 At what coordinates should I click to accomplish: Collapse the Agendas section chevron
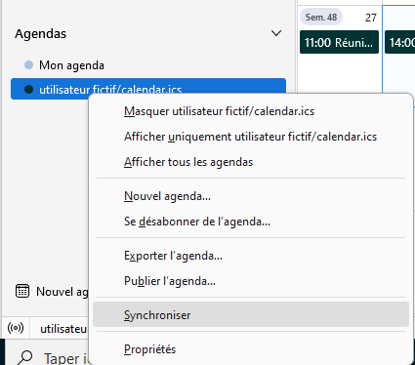coord(276,33)
